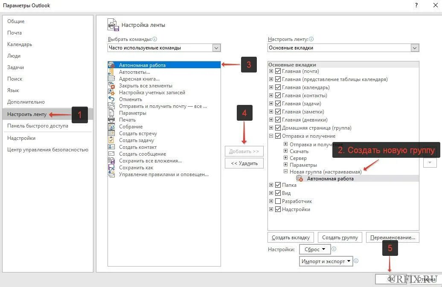
Task: Confirm with the OK button
Action: [x=391, y=279]
